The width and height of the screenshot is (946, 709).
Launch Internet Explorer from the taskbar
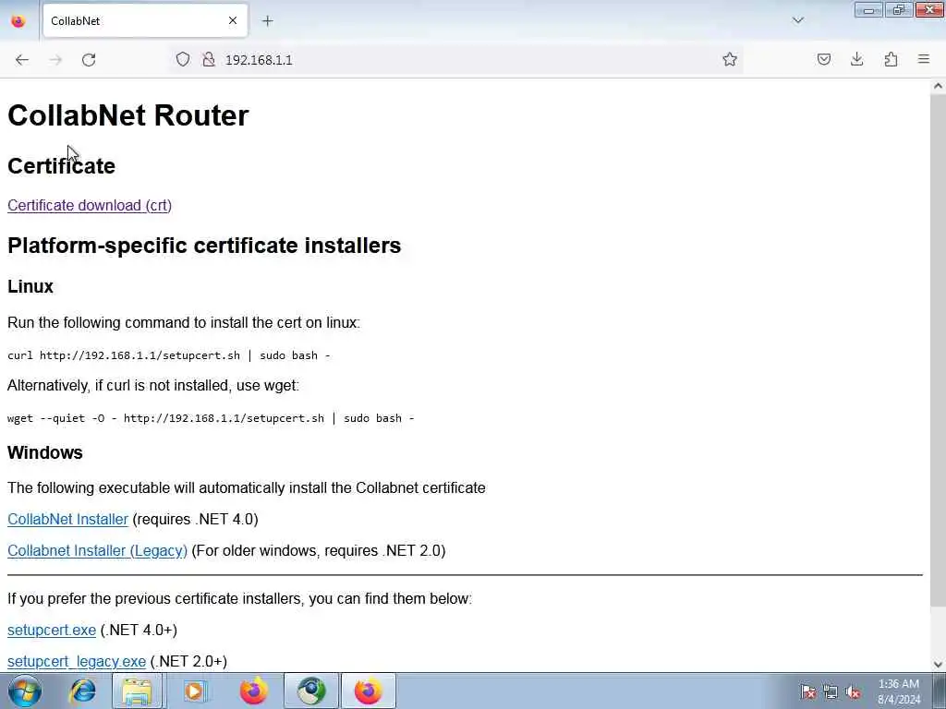click(82, 691)
